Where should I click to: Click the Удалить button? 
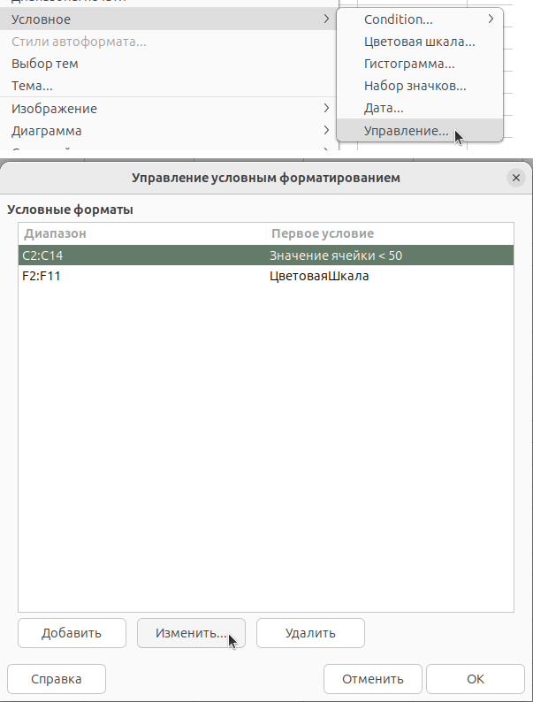click(310, 633)
